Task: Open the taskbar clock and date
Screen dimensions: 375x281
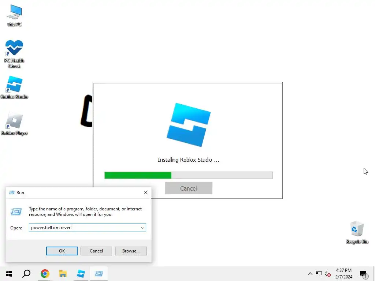Action: point(344,274)
